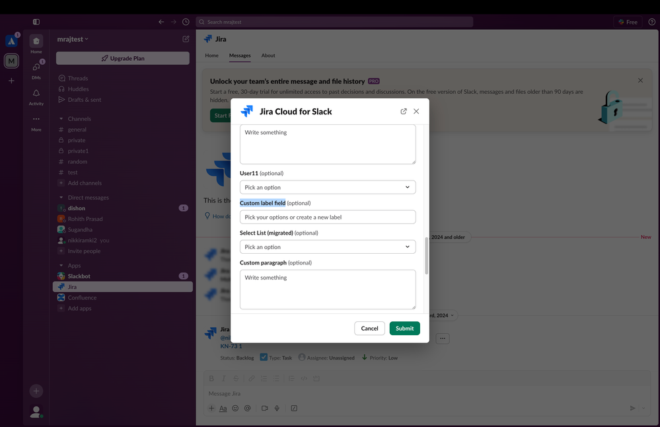
Task: Open DMs from the left rail
Action: 36,70
